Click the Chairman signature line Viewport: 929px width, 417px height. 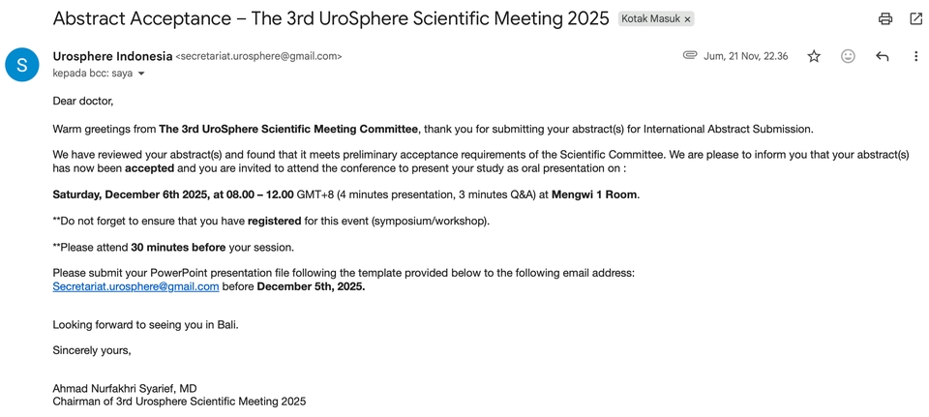point(179,401)
